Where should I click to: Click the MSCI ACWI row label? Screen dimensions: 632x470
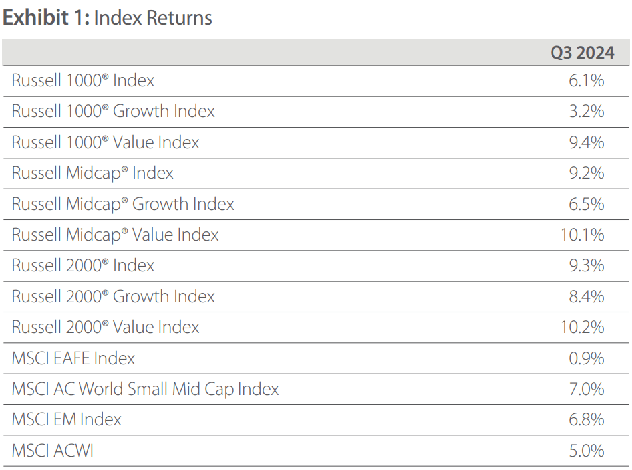point(53,451)
